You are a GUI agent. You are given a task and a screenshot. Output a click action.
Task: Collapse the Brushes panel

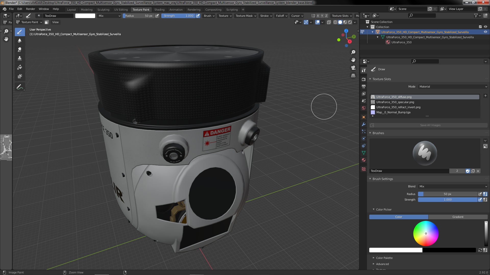coord(378,133)
